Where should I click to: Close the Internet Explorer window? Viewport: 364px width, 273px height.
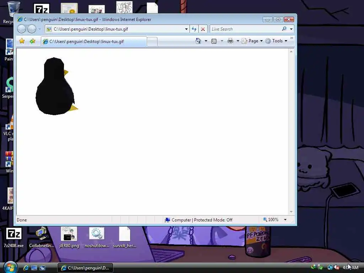[289, 20]
